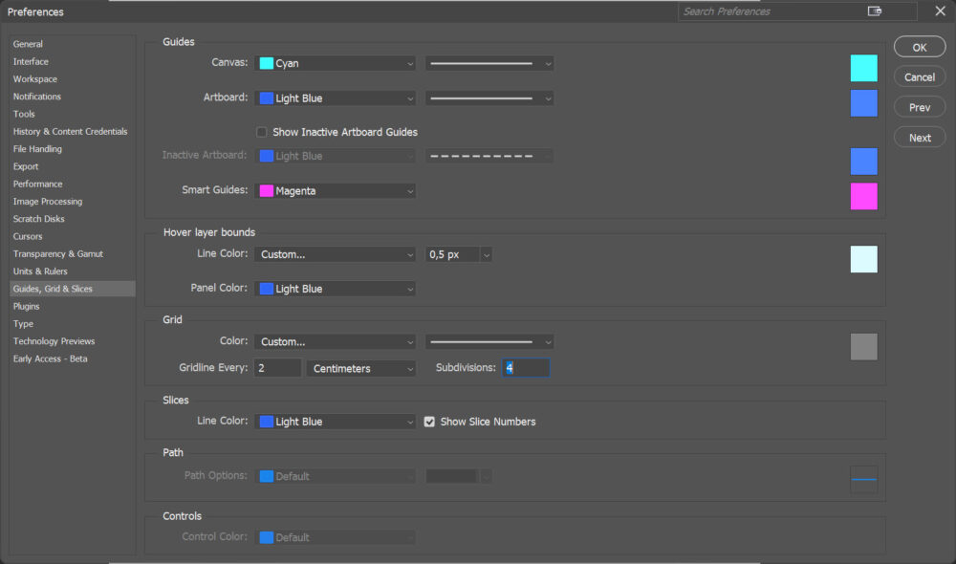Click the cyan Canvas guide color swatch
956x564 pixels.
(x=863, y=68)
